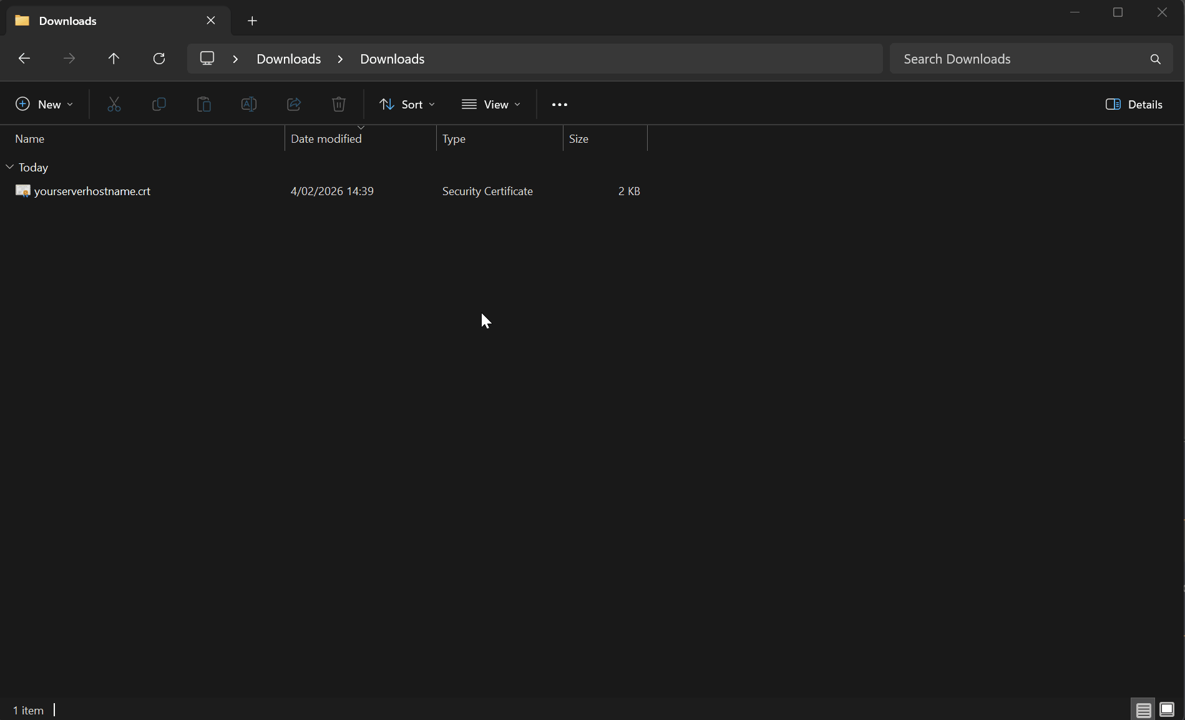The image size is (1185, 720).
Task: Click the Paste clipboard icon
Action: (x=204, y=104)
